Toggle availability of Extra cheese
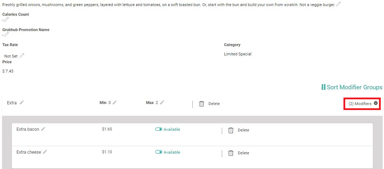384x169 pixels. coord(159,152)
